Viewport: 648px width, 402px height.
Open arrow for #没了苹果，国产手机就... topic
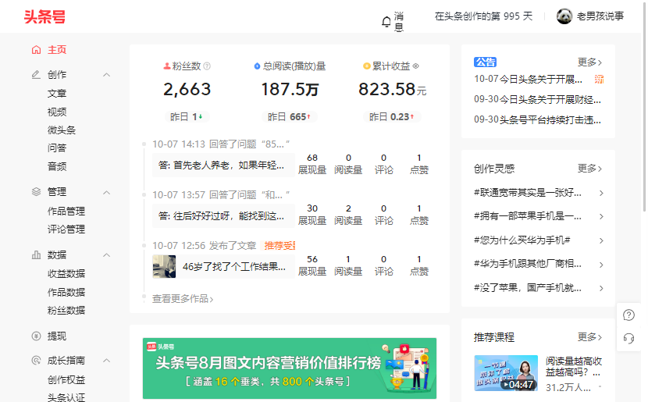tap(601, 288)
